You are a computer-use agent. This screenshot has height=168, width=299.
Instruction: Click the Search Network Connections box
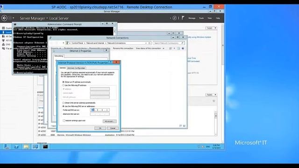[169, 43]
